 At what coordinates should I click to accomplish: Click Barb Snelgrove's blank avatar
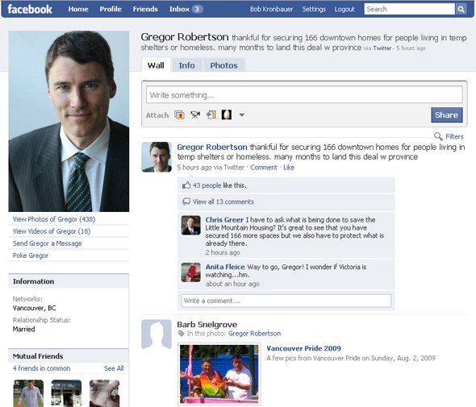[x=157, y=334]
